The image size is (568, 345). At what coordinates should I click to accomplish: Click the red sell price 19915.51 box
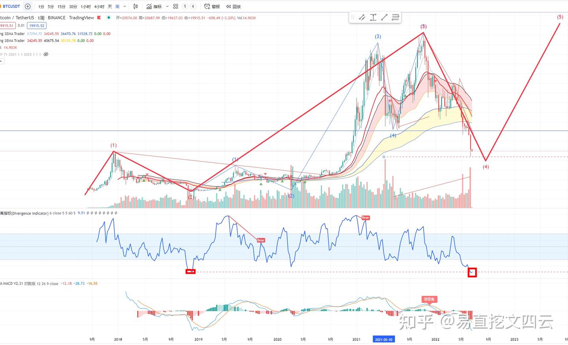(x=7, y=26)
